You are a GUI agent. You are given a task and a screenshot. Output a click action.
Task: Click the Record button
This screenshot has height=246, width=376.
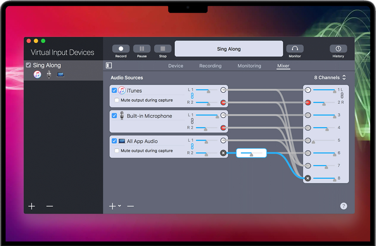(x=121, y=49)
